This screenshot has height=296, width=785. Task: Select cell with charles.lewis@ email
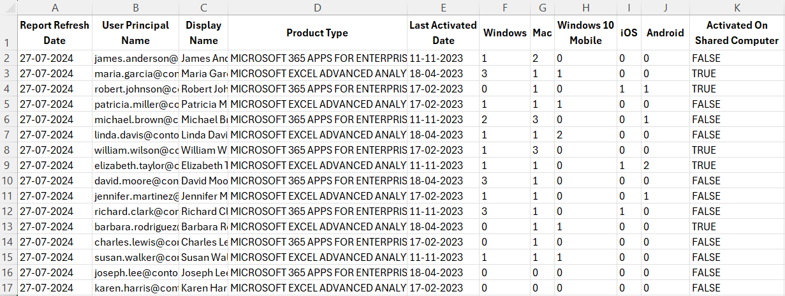[x=135, y=242]
